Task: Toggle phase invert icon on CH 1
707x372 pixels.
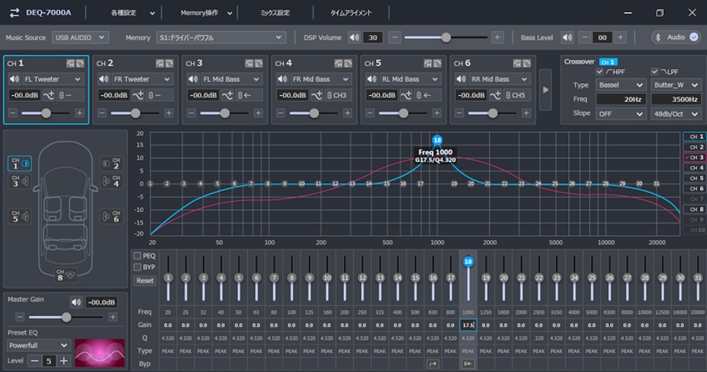Action: tap(49, 95)
